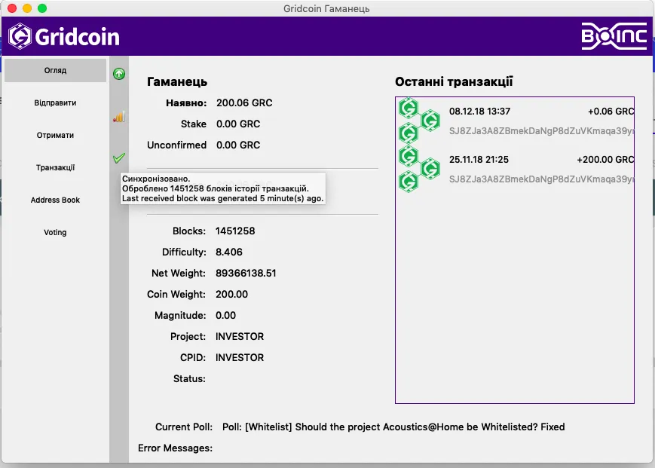Image resolution: width=655 pixels, height=468 pixels.
Task: Click the Error Messages label
Action: click(175, 448)
